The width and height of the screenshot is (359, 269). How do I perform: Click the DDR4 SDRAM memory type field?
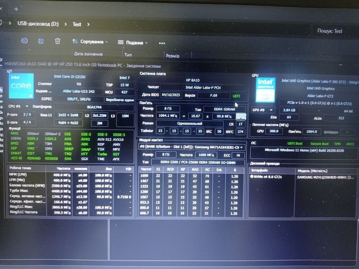[224, 109]
